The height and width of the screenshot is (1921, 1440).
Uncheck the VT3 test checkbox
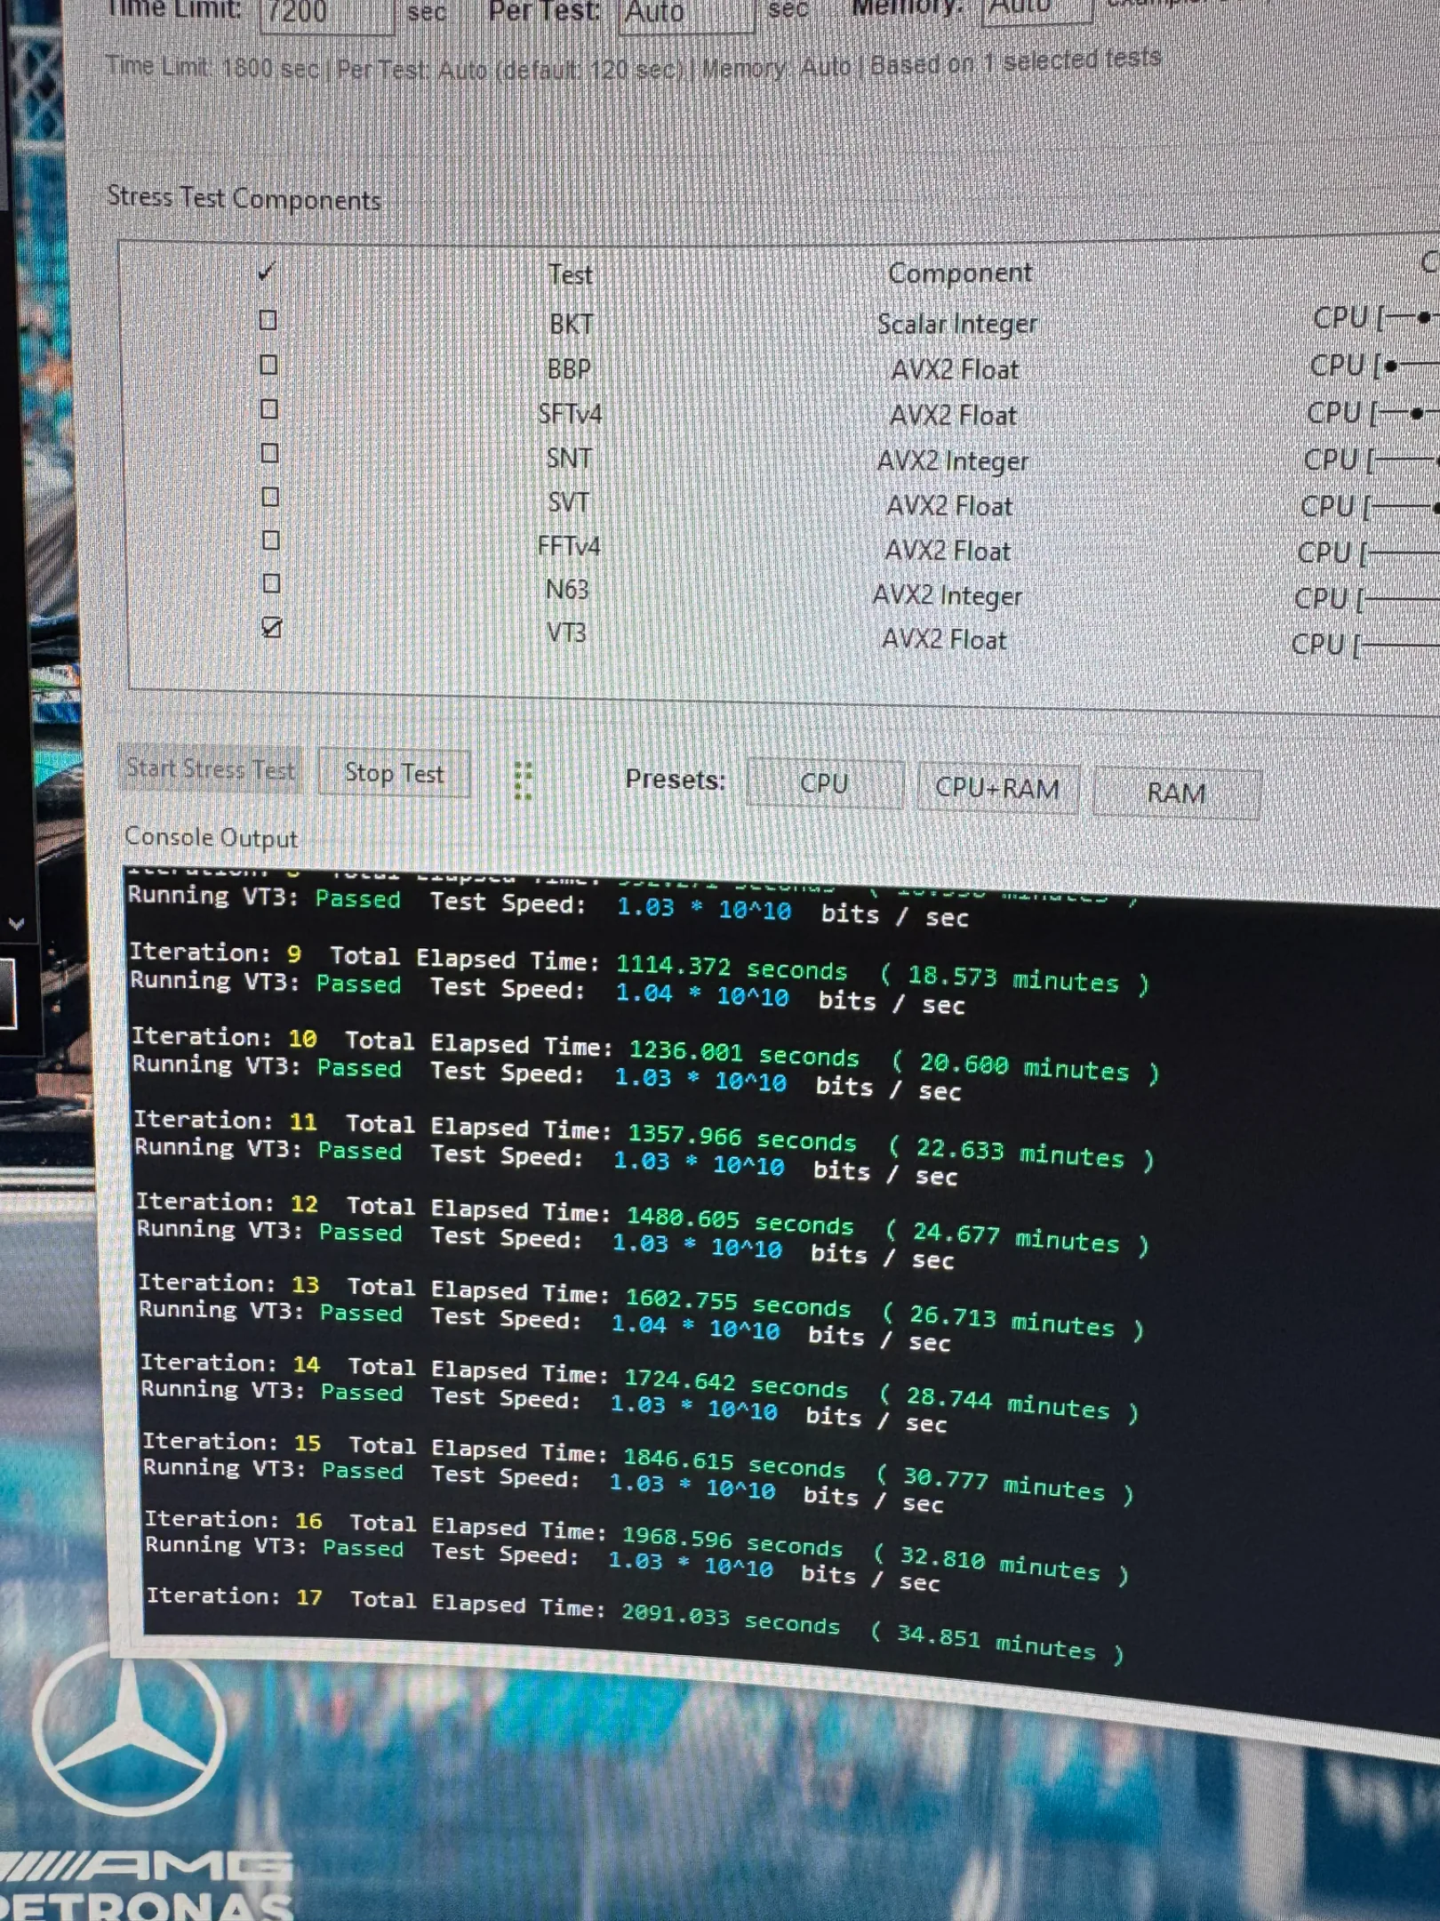272,628
